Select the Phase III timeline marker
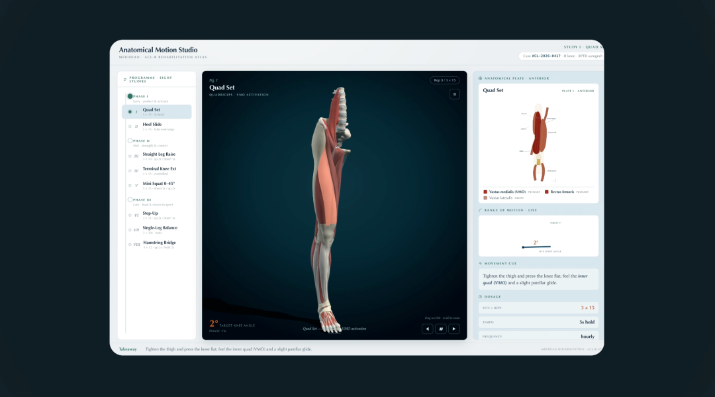 click(130, 199)
